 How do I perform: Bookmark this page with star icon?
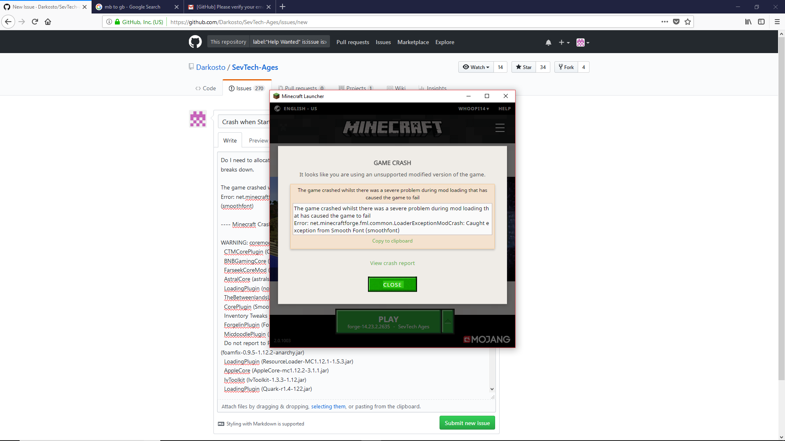point(688,22)
